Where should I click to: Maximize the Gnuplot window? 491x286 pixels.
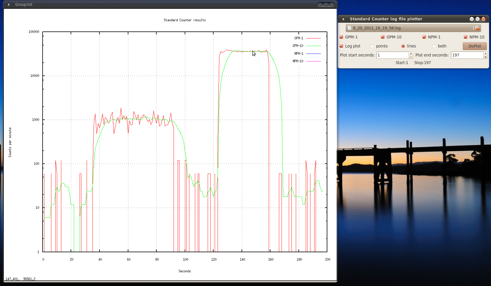(x=326, y=4)
